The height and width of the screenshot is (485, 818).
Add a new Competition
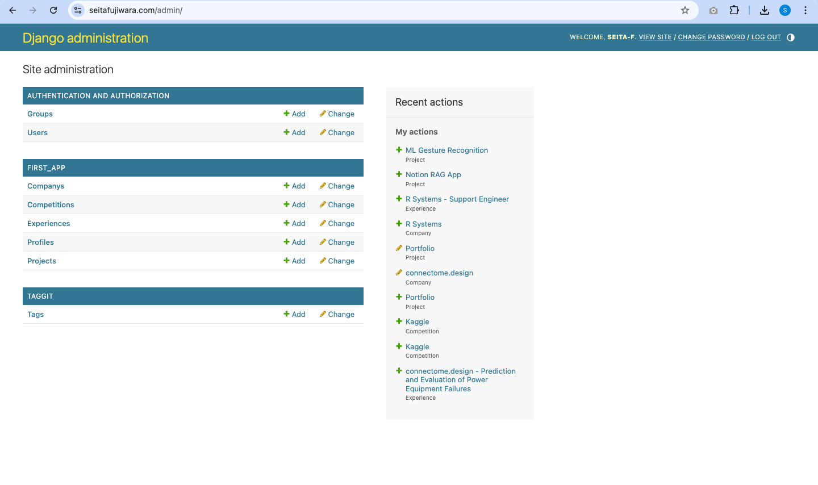pyautogui.click(x=294, y=204)
